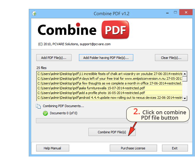Select 'add a profile photo 16-05-2014' row

(110, 93)
